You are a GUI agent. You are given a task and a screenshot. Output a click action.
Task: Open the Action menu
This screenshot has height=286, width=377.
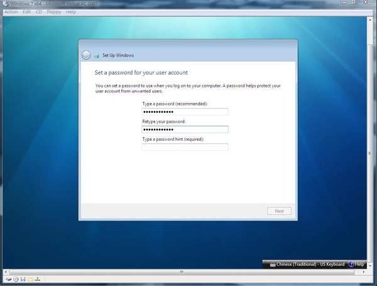(x=11, y=12)
